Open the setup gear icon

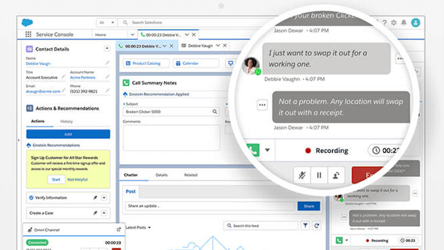pos(394,23)
